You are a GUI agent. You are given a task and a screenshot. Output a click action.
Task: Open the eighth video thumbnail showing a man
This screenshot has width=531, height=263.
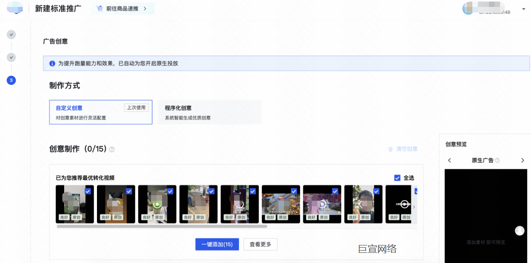pyautogui.click(x=363, y=204)
